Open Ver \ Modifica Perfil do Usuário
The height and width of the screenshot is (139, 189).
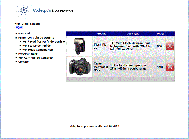click(43, 41)
